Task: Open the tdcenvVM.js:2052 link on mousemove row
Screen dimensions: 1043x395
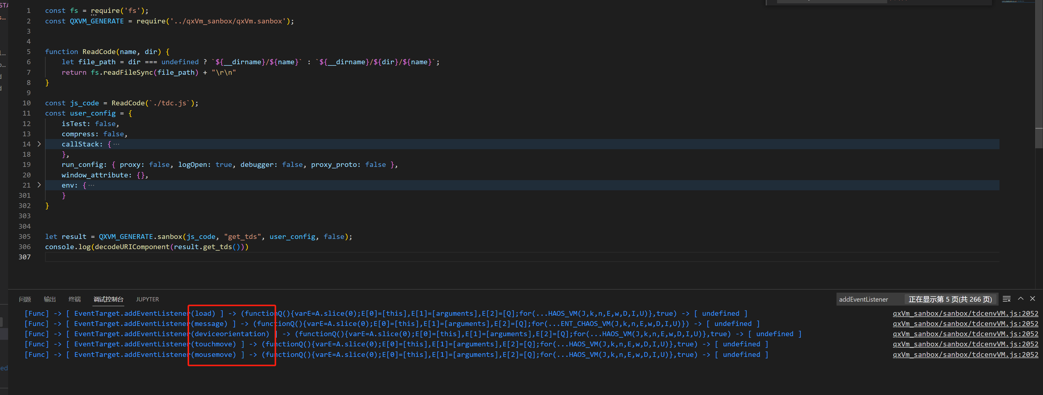Action: [965, 354]
